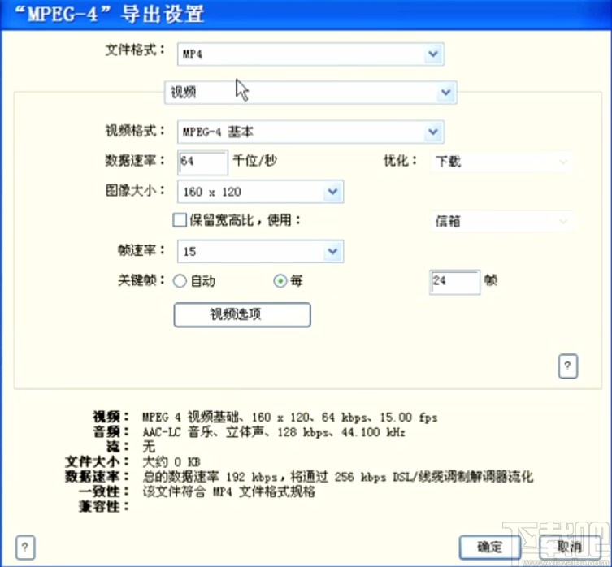Click the keyframe interval field with 24

(454, 282)
